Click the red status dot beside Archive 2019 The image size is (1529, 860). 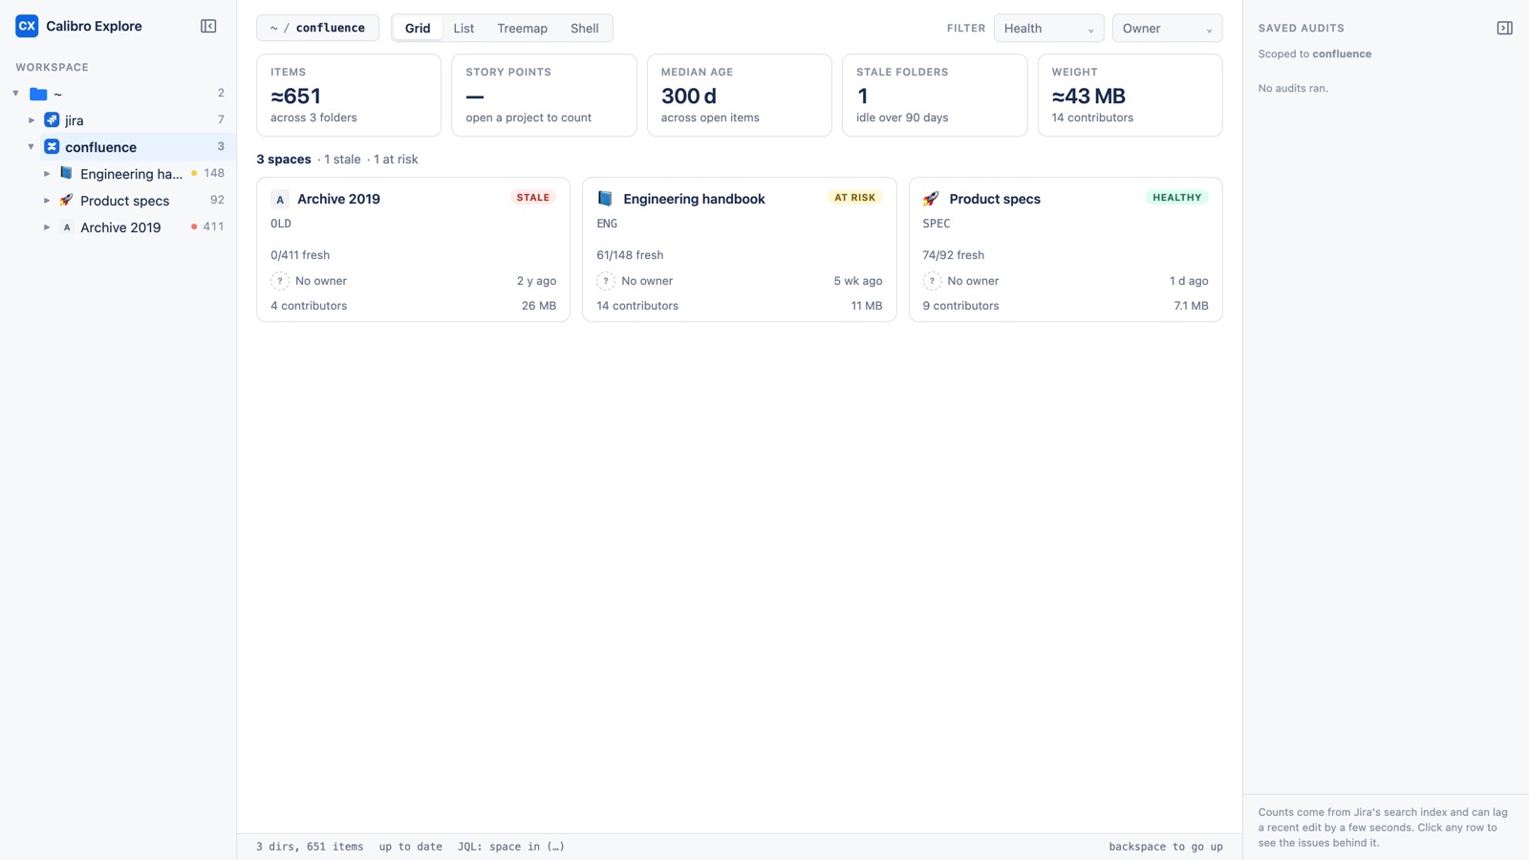click(194, 226)
